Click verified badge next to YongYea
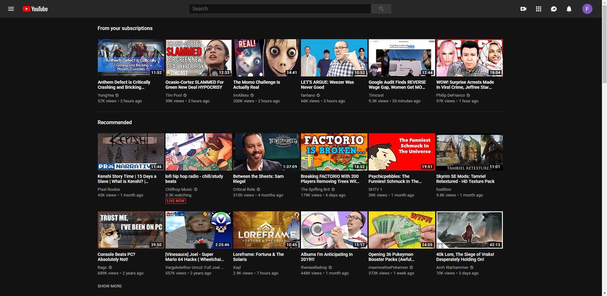Viewport: 607px width, 296px height. [x=117, y=95]
